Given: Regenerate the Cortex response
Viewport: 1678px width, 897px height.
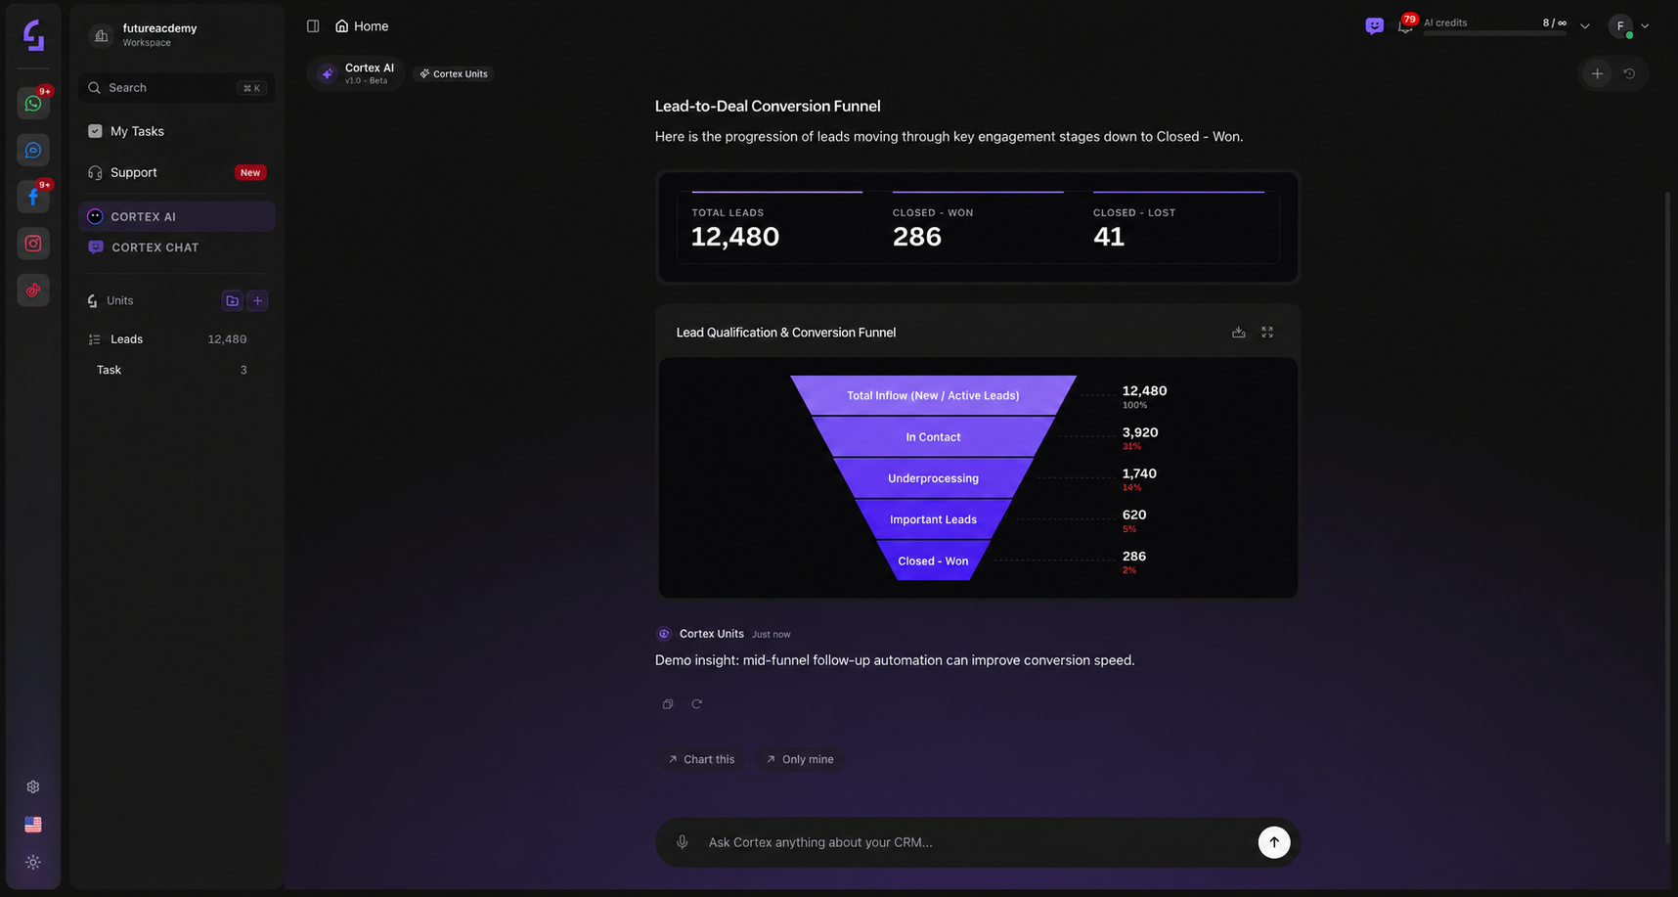Looking at the screenshot, I should coord(697,704).
